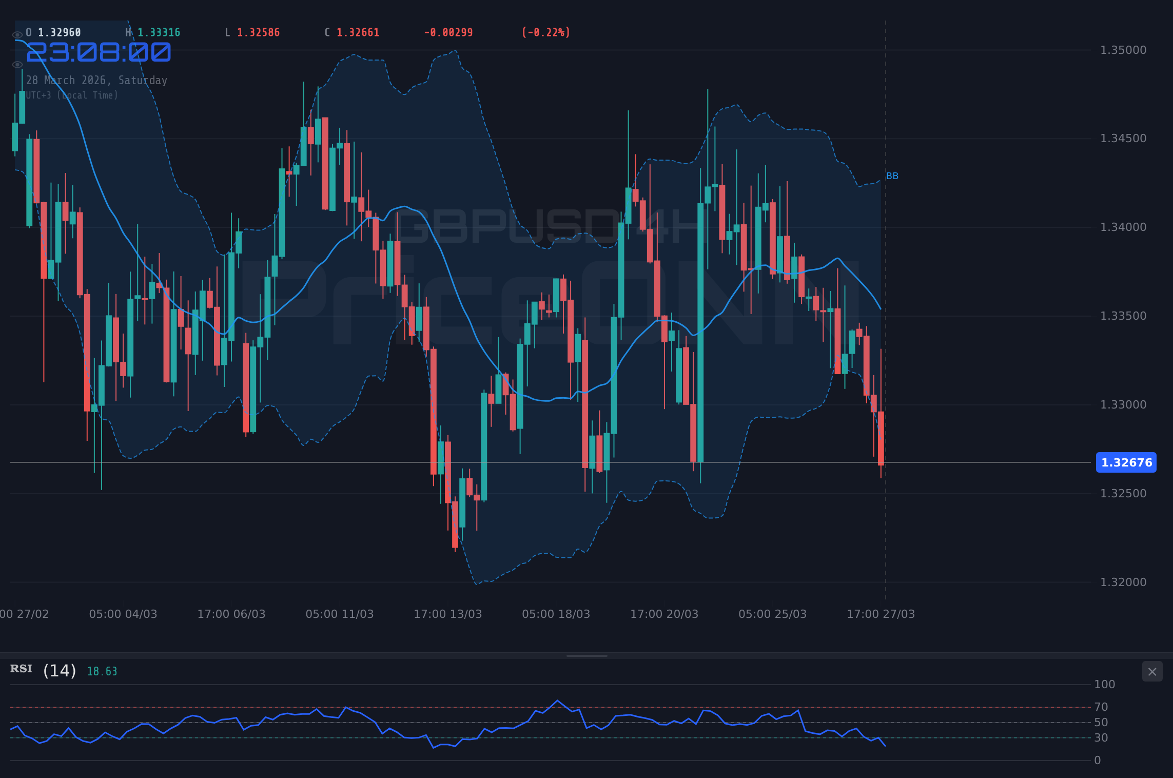
Task: Select the close value C 1.32661
Action: coord(352,32)
